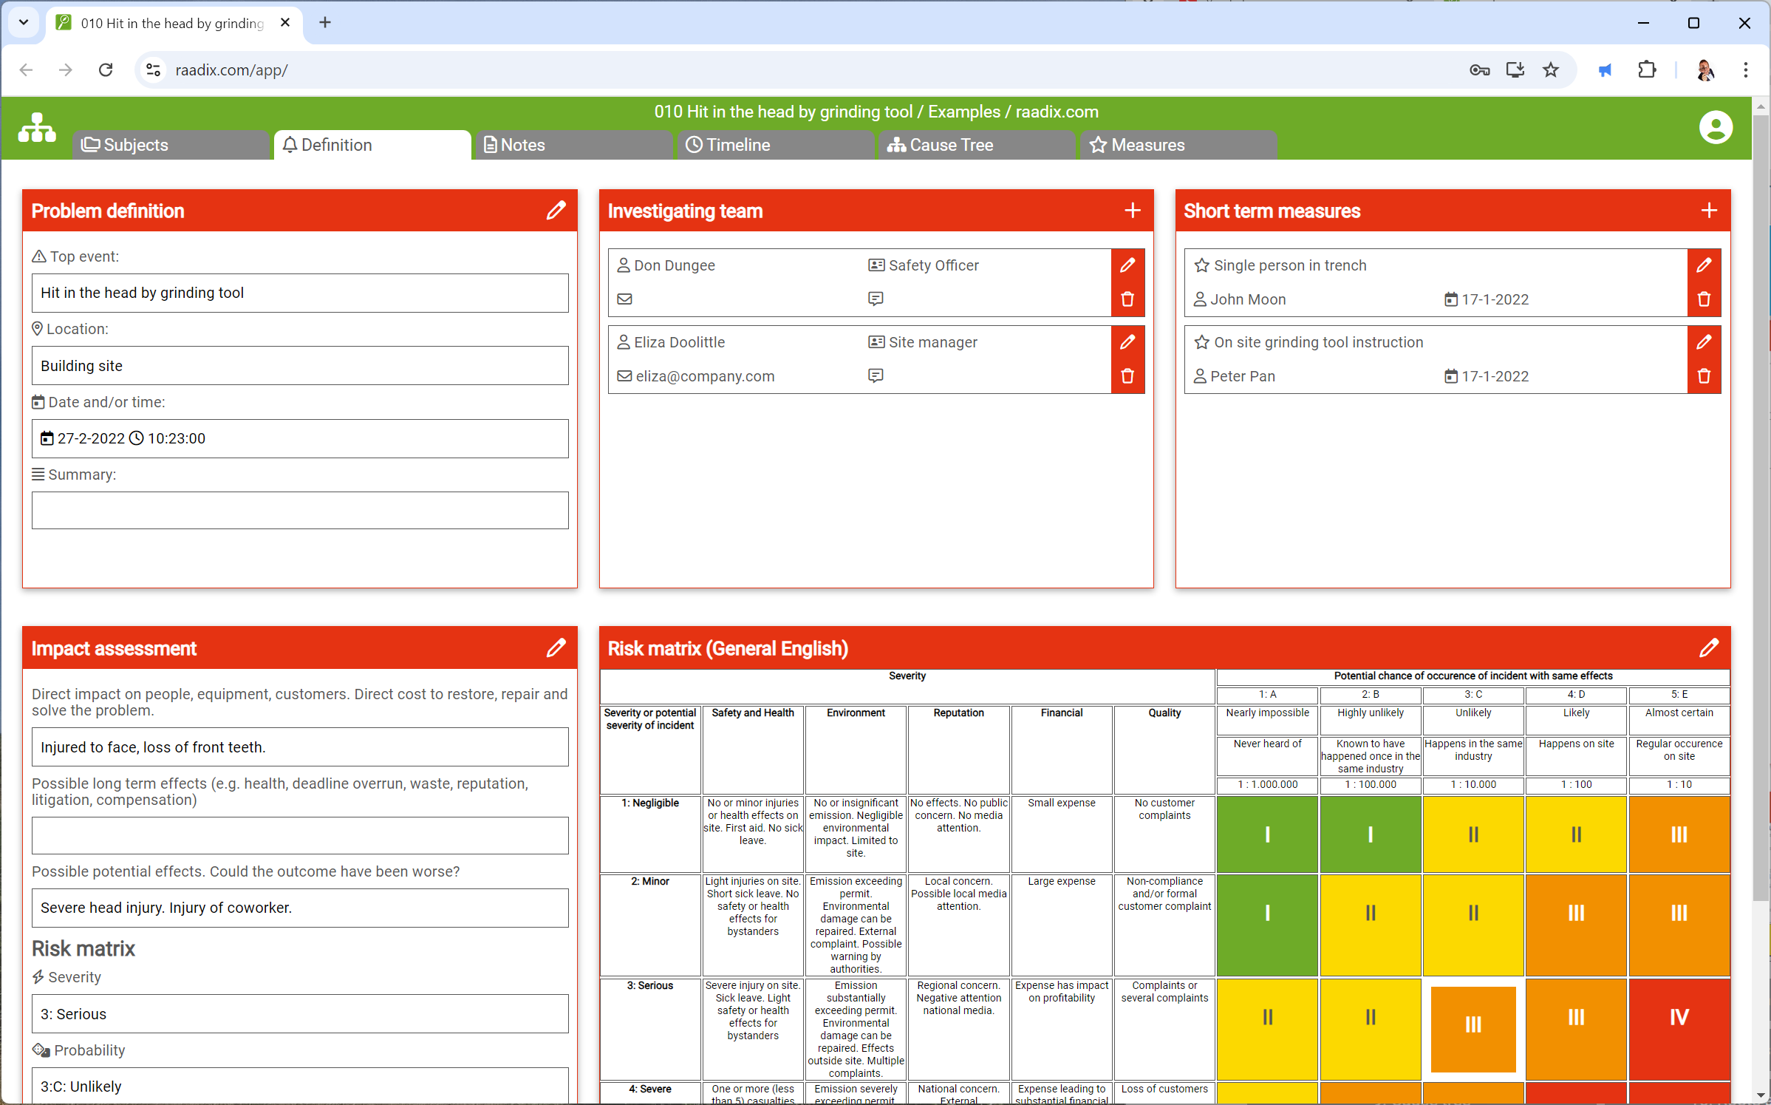1771x1105 pixels.
Task: Click the 3: Serious severity row label
Action: (650, 985)
